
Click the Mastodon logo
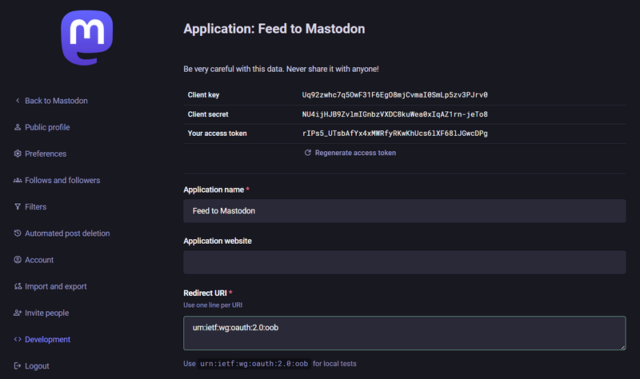click(x=87, y=38)
